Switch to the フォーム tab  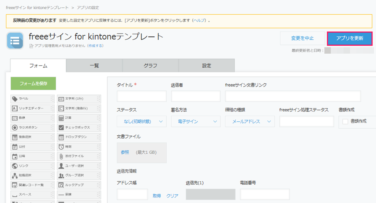(x=38, y=66)
